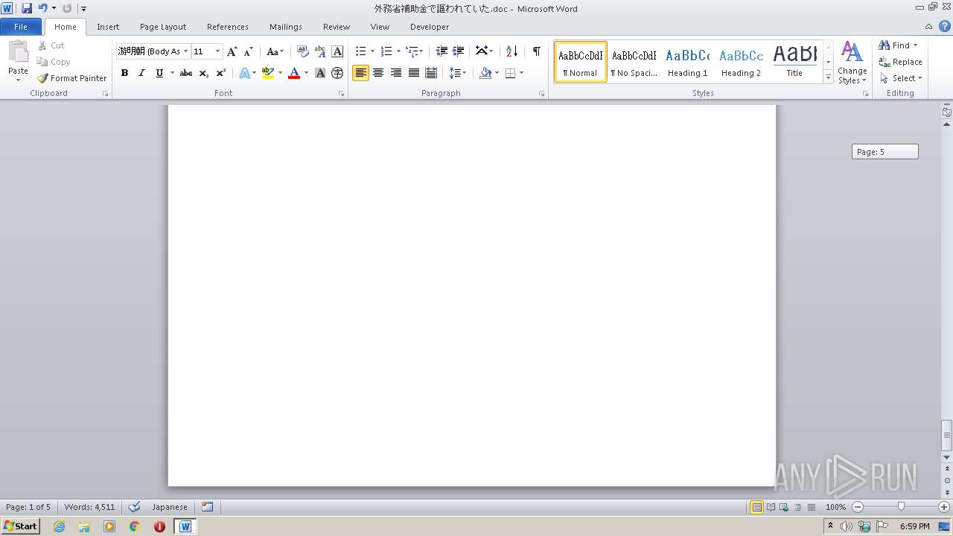Switch to Draft view
Viewport: 953px width, 536px height.
(x=811, y=507)
